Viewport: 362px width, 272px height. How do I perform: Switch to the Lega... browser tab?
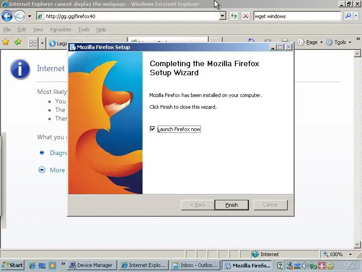(x=58, y=43)
